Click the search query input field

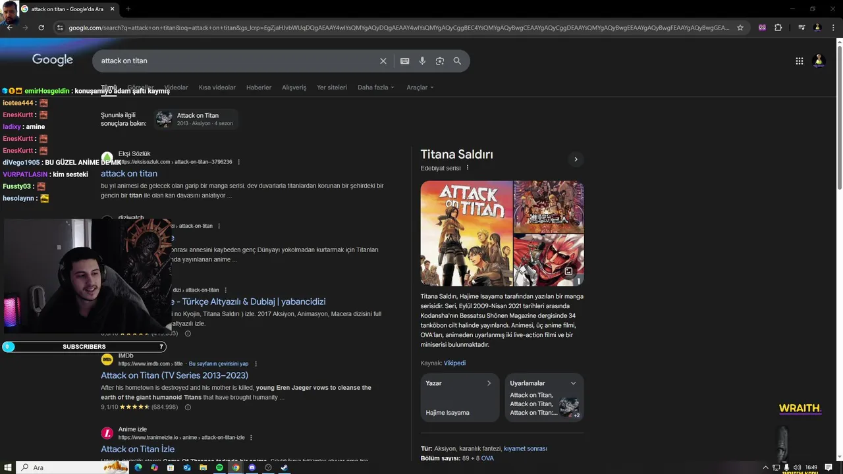click(x=237, y=61)
